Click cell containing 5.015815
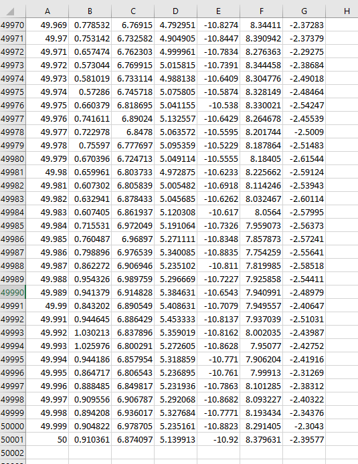The height and width of the screenshot is (464, 358). coord(175,66)
